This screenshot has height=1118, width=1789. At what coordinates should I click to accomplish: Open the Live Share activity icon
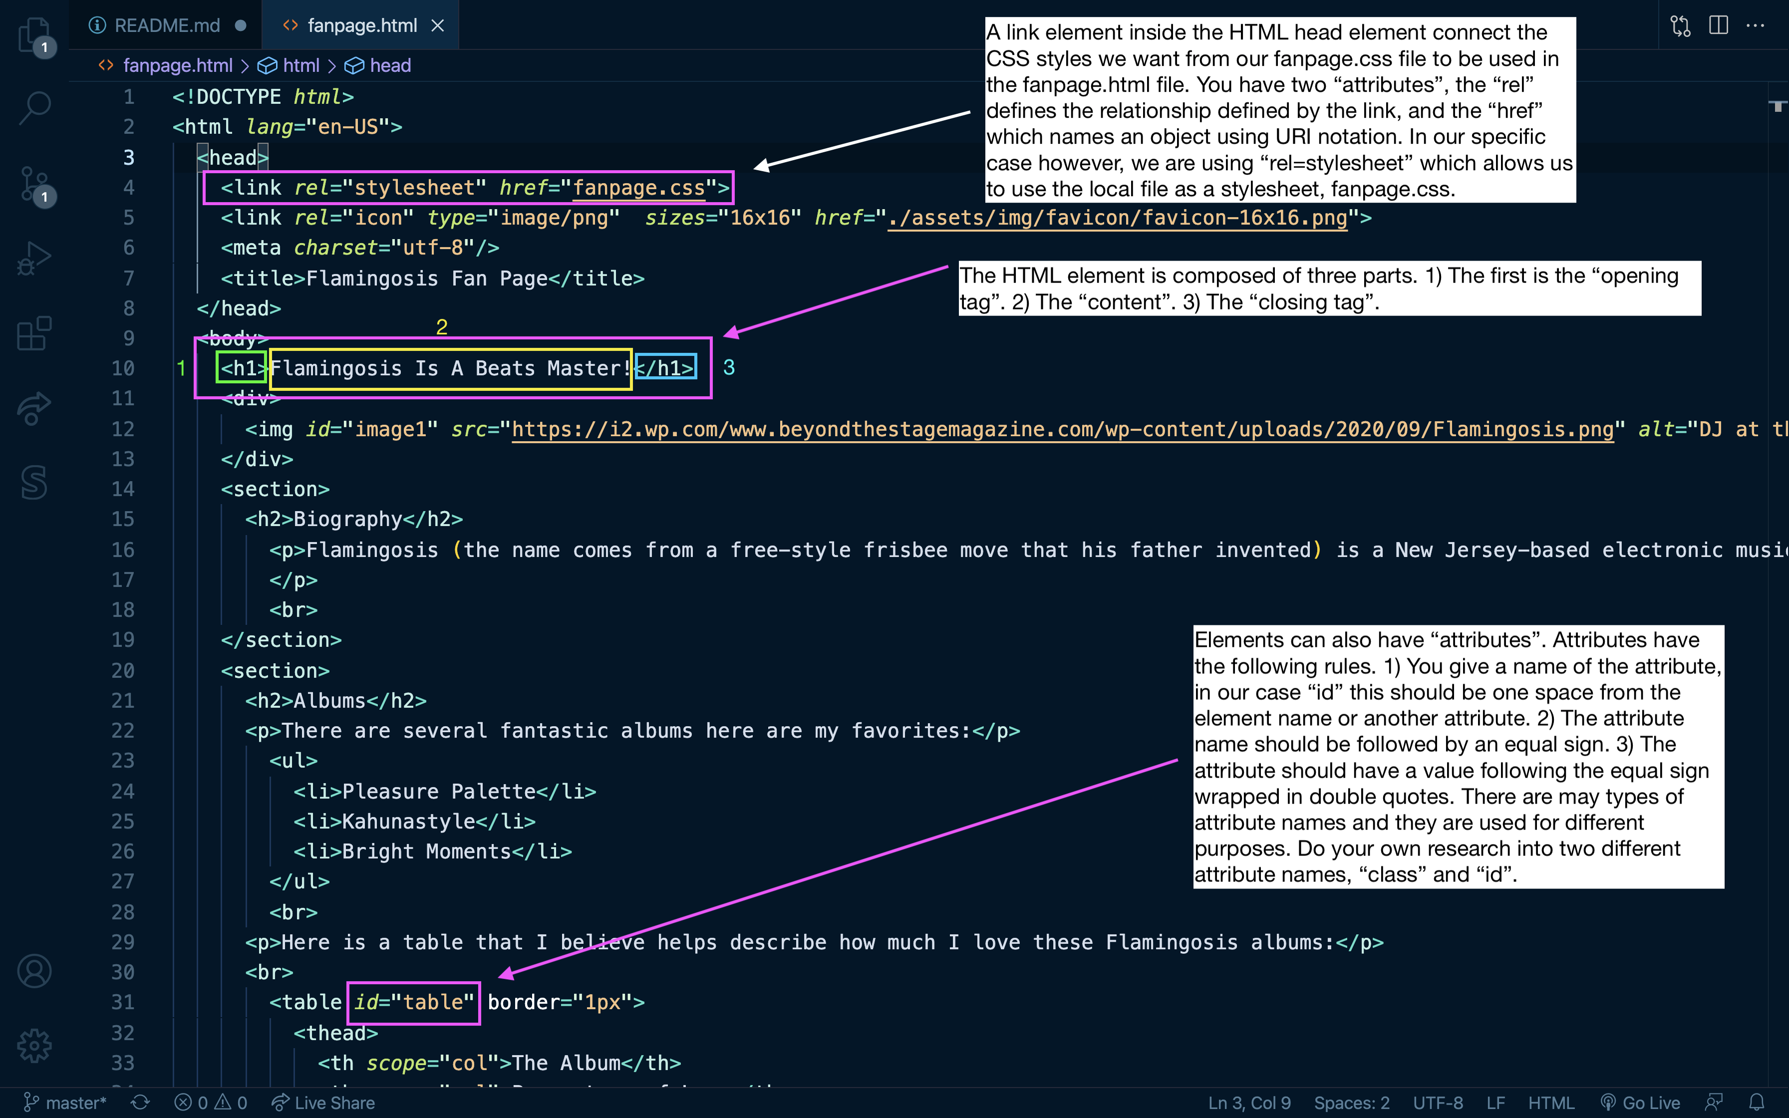click(x=34, y=408)
